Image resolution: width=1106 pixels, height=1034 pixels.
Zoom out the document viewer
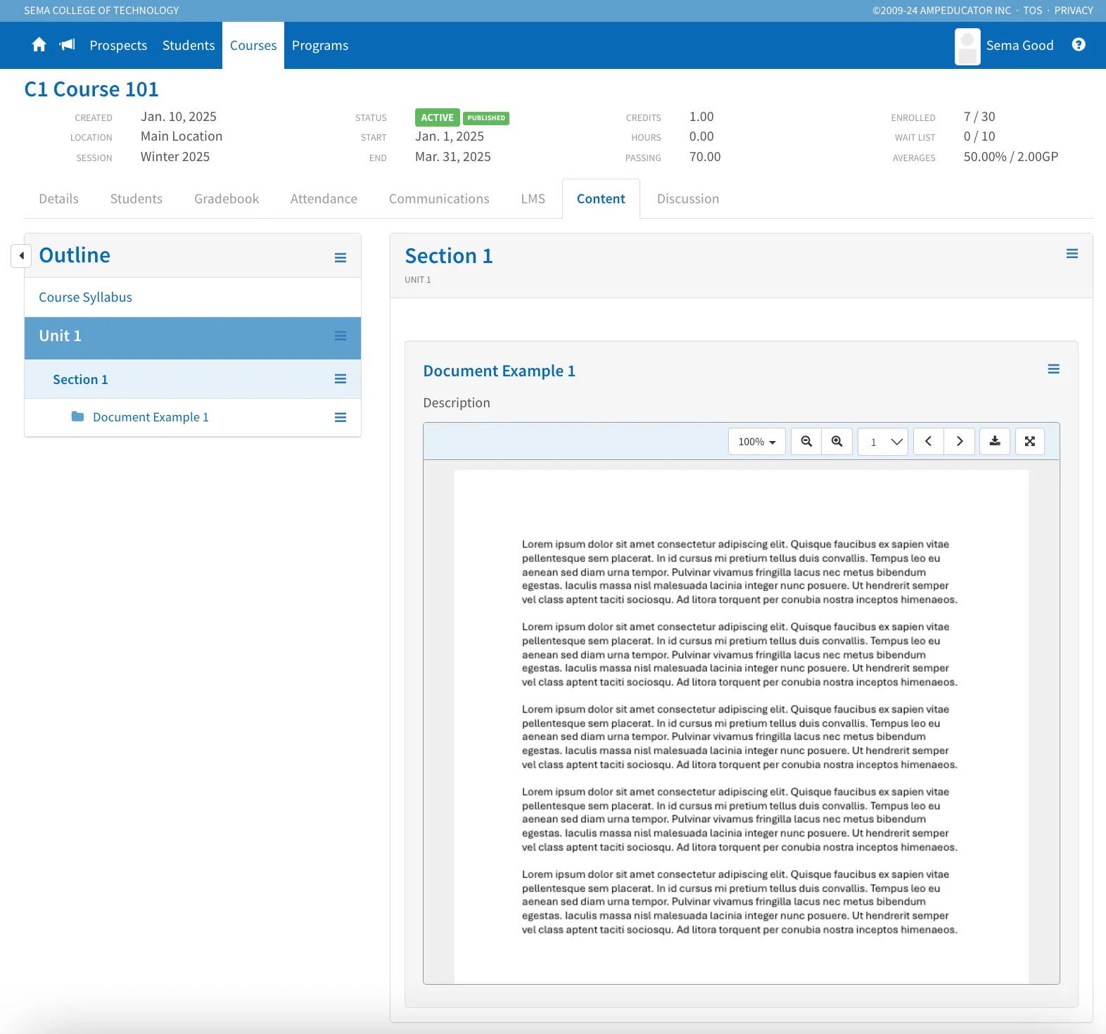point(806,442)
